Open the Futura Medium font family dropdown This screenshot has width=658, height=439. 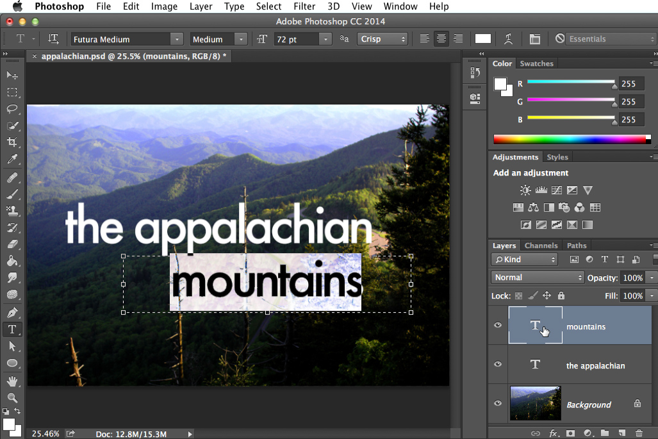pyautogui.click(x=176, y=39)
